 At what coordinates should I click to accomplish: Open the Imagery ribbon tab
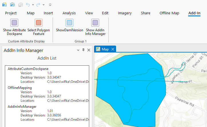(x=125, y=13)
